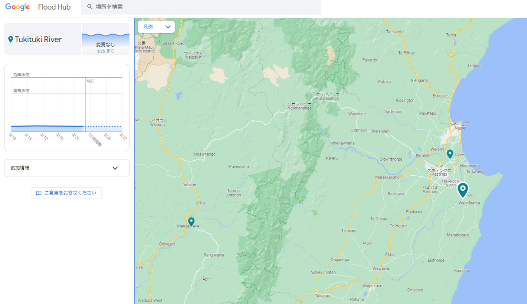Screen dimensions: 527x304
Task: Expand the 追加情報 section chevron
Action: tap(115, 168)
